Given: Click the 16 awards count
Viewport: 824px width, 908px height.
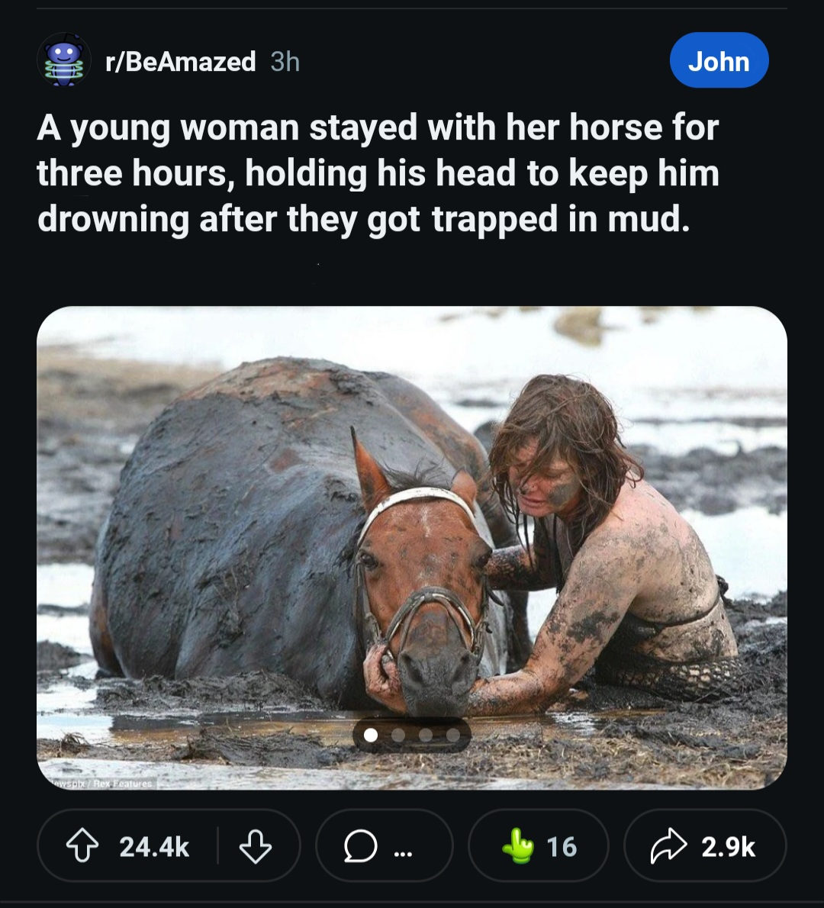Looking at the screenshot, I should (561, 847).
